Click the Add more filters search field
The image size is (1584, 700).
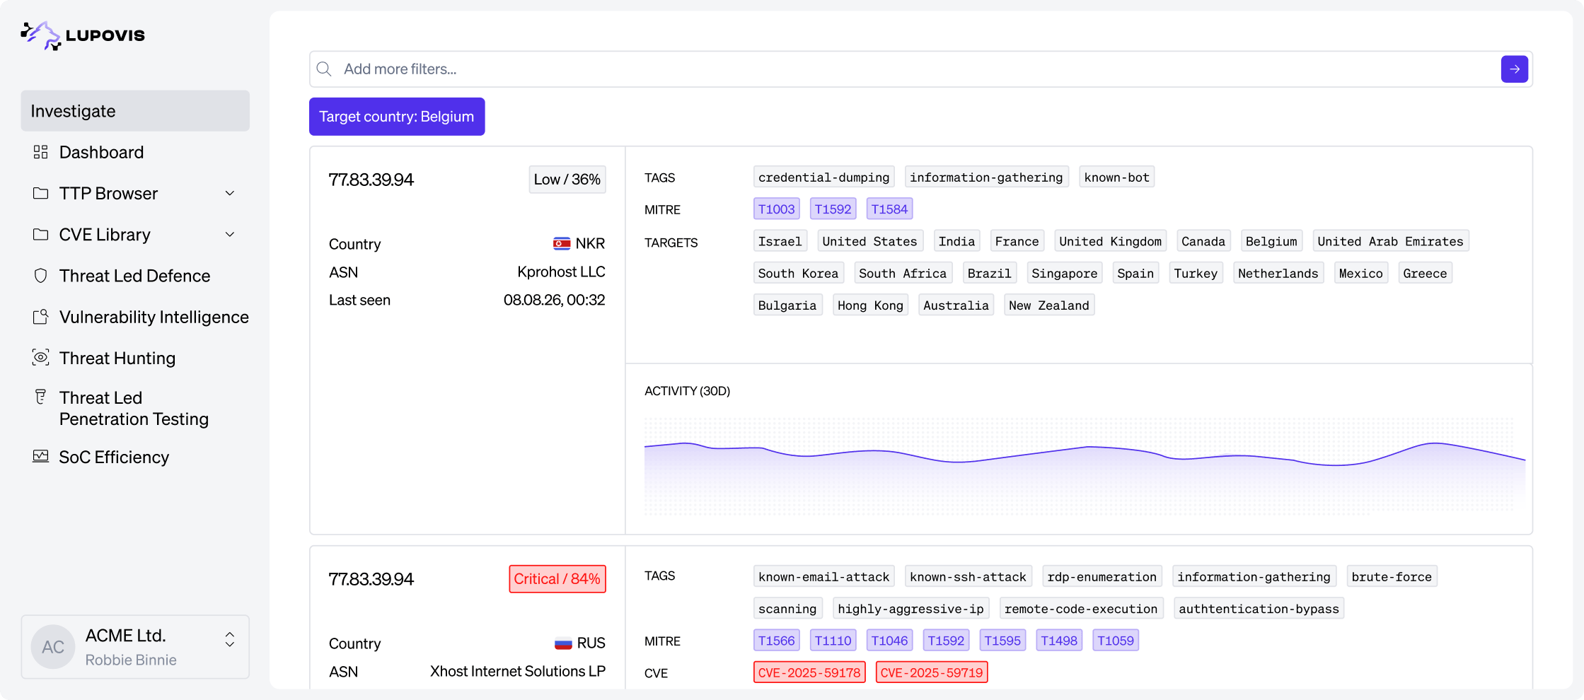[920, 69]
